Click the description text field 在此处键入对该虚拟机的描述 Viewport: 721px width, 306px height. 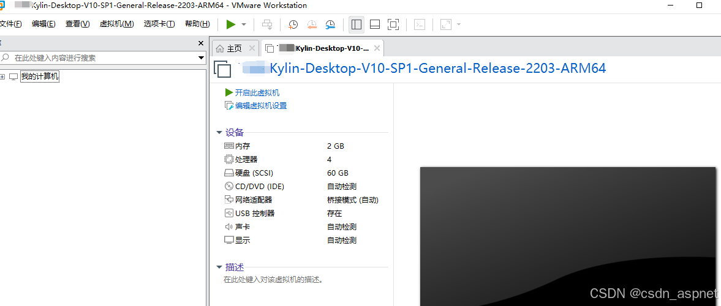(x=274, y=279)
